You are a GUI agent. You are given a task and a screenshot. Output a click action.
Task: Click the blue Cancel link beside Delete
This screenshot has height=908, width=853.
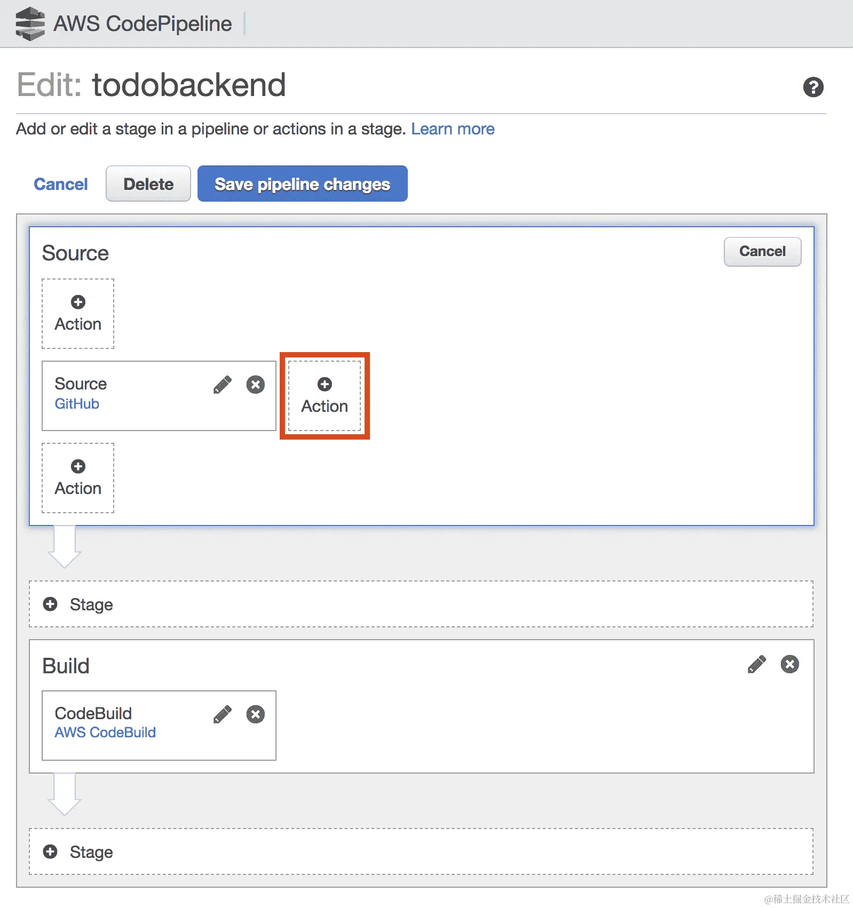coord(61,184)
